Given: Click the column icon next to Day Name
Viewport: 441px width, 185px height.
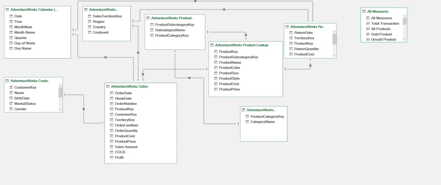Looking at the screenshot, I should (11, 48).
